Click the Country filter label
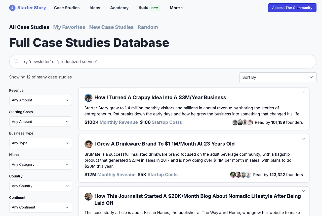Screen dimensions: 322x216 tap(16, 176)
